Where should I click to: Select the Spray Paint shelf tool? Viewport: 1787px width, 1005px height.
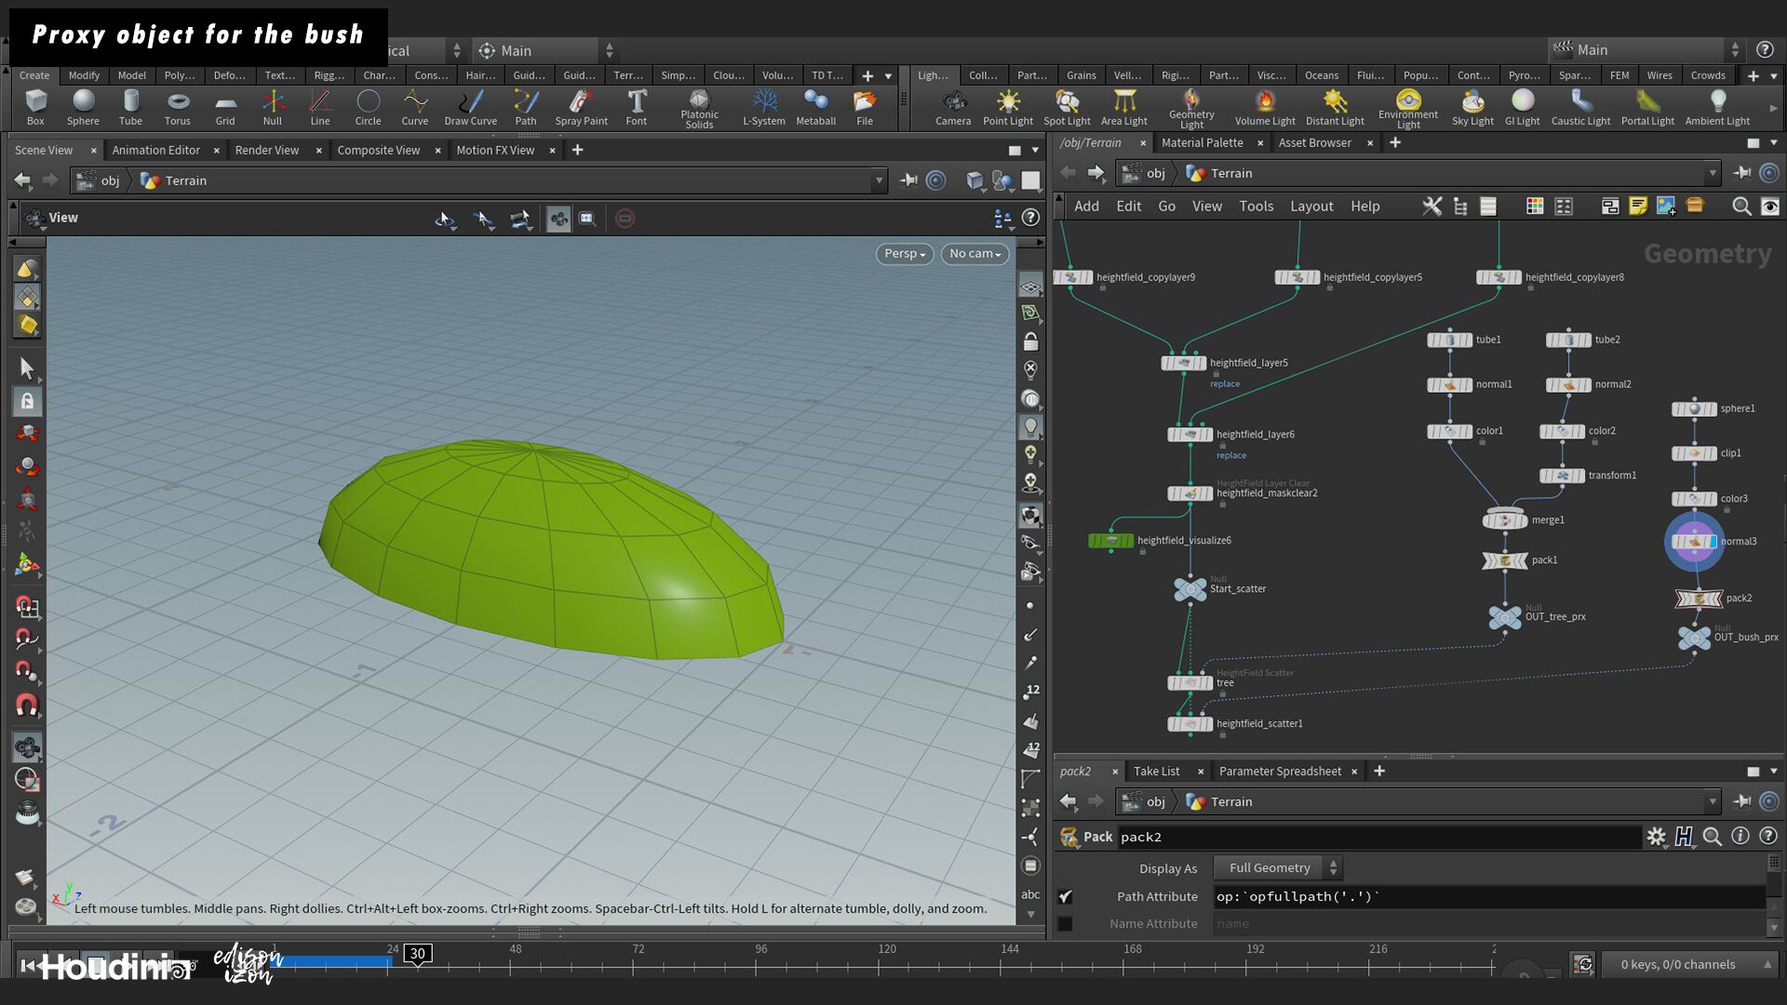581,105
